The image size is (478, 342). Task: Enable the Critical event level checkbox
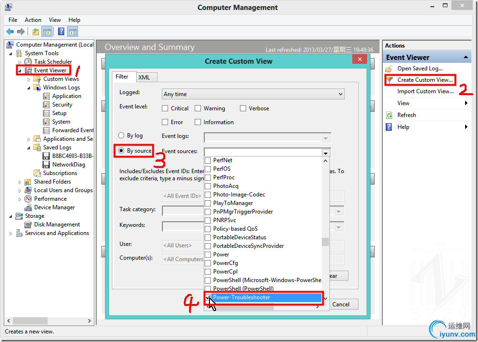pos(165,108)
